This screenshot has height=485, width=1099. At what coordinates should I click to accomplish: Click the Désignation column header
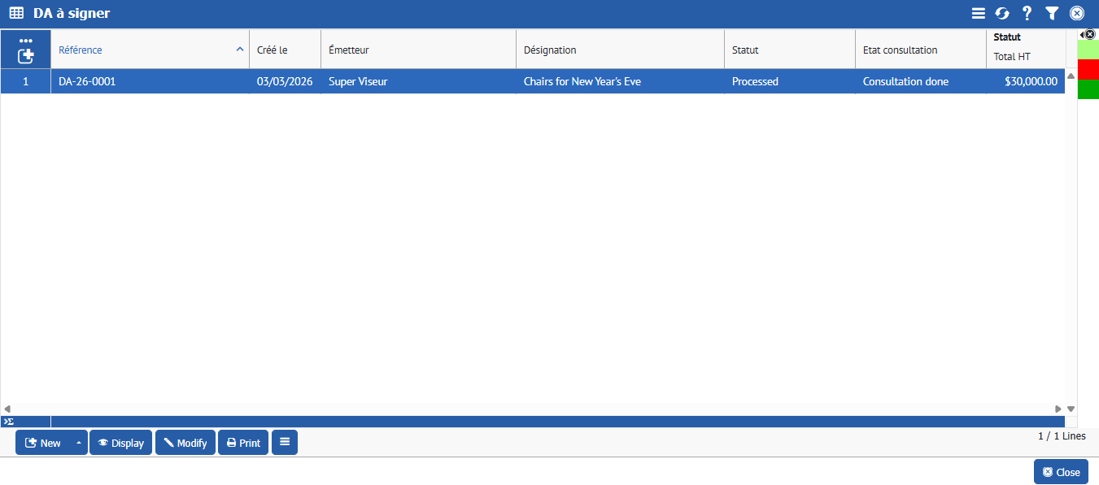point(619,50)
